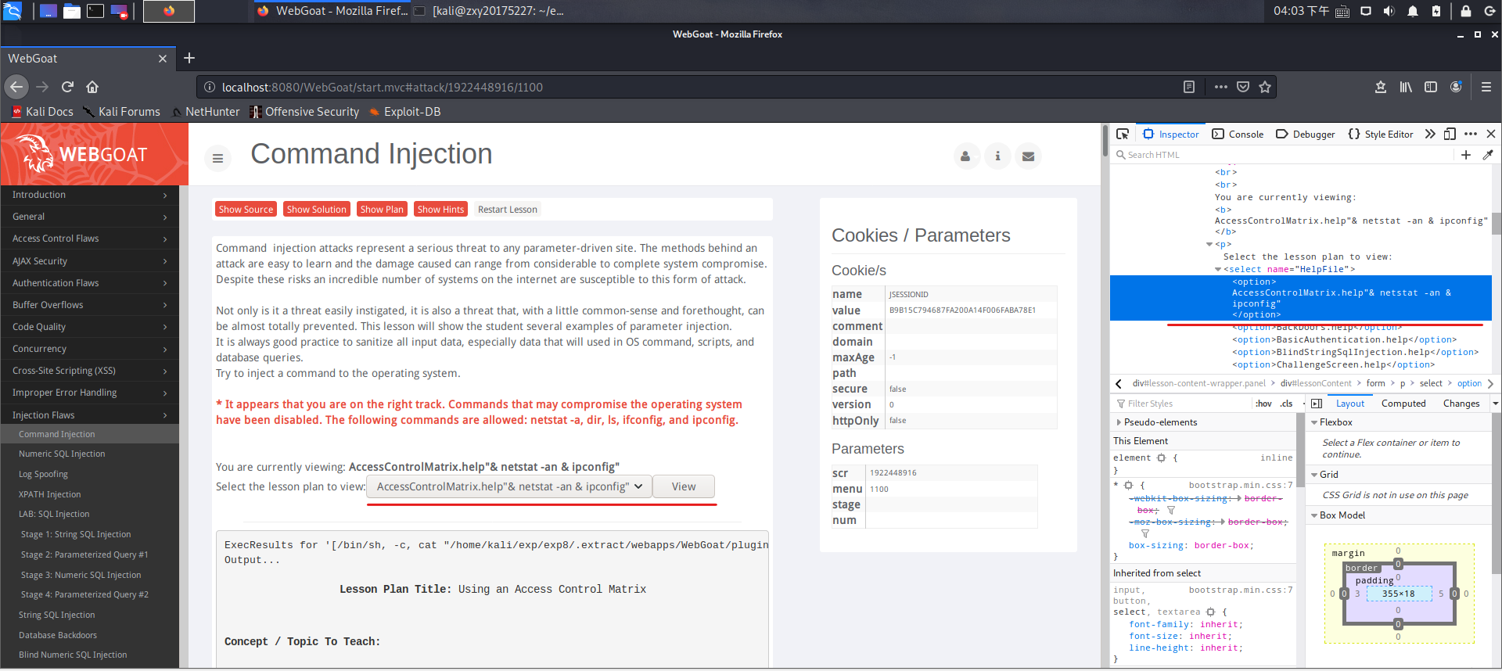
Task: Toggle the WebGoat sidebar menu button
Action: pyautogui.click(x=217, y=158)
